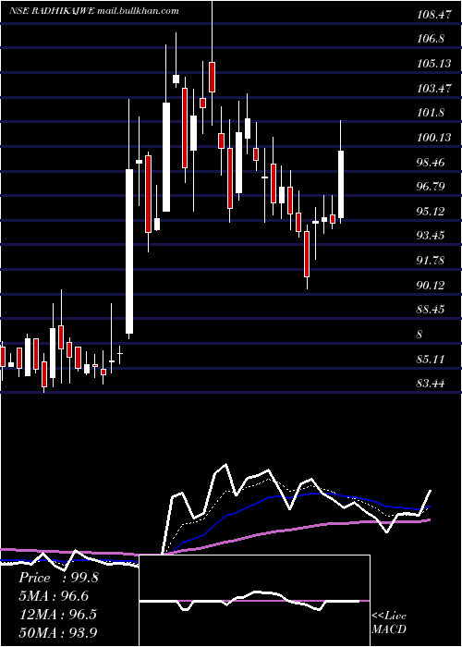
Task: Click the 95.12 price axis label
Action: point(431,212)
